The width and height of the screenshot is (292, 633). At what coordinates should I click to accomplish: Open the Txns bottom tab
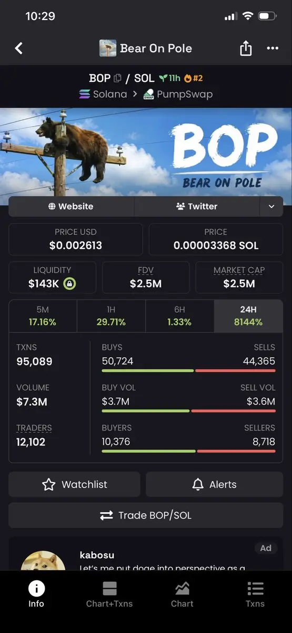point(255,594)
